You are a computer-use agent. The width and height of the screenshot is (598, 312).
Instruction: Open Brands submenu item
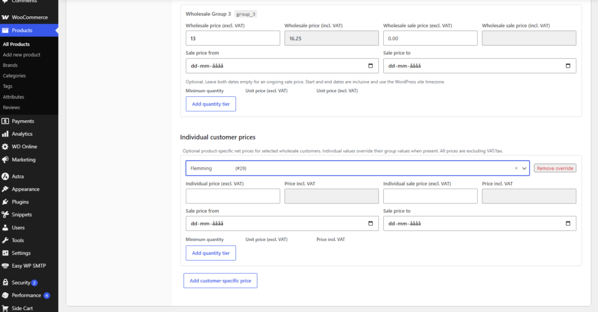pos(11,65)
